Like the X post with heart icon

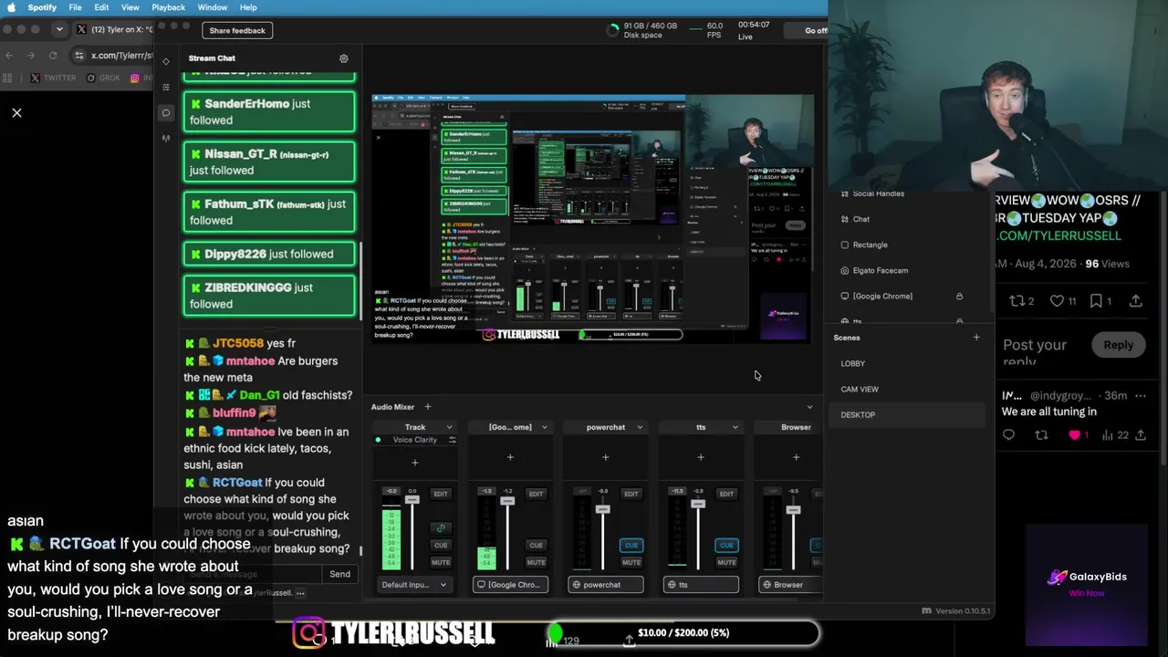click(1057, 301)
